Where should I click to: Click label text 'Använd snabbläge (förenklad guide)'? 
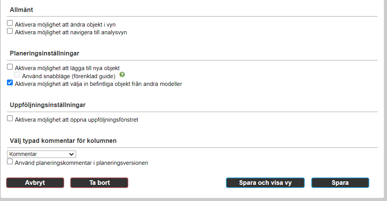click(69, 76)
